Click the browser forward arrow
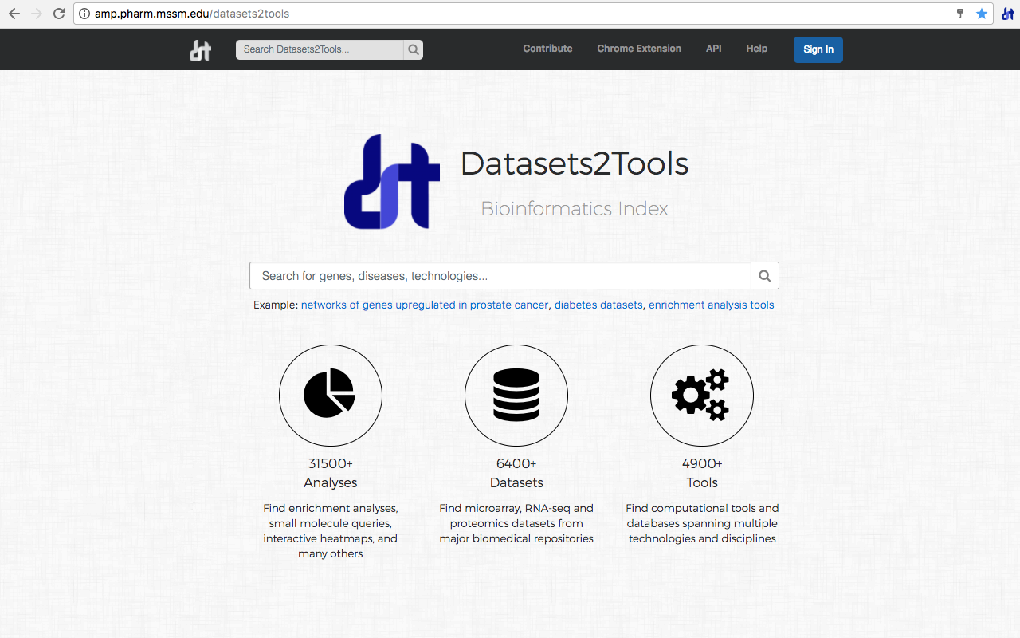Viewport: 1020px width, 638px height. click(x=36, y=14)
